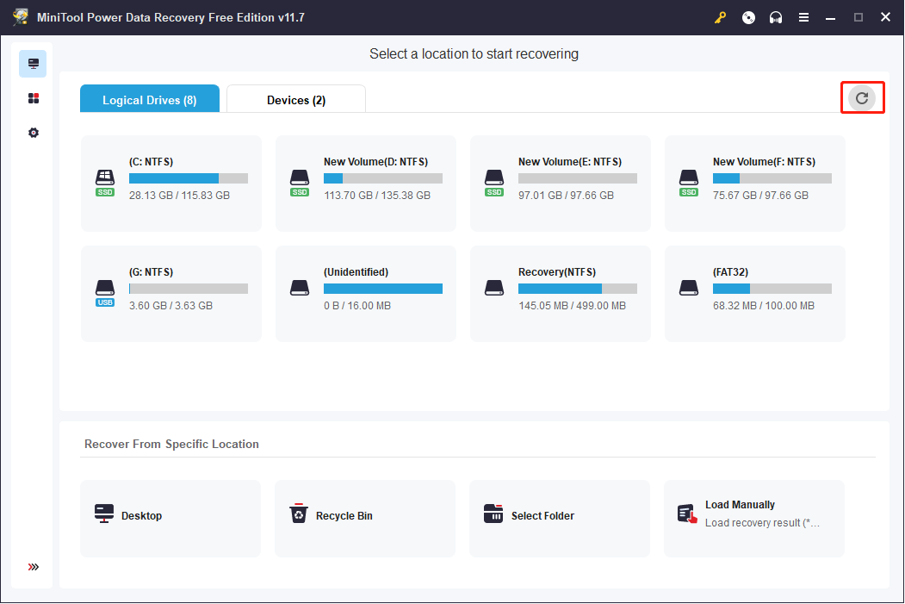Choose Desktop as recovery location
The width and height of the screenshot is (905, 604).
(x=170, y=519)
